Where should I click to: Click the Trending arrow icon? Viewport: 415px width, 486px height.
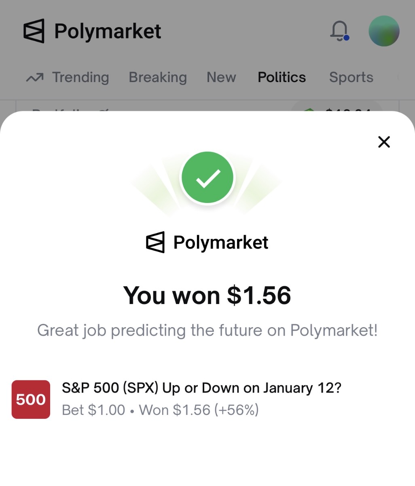point(35,77)
